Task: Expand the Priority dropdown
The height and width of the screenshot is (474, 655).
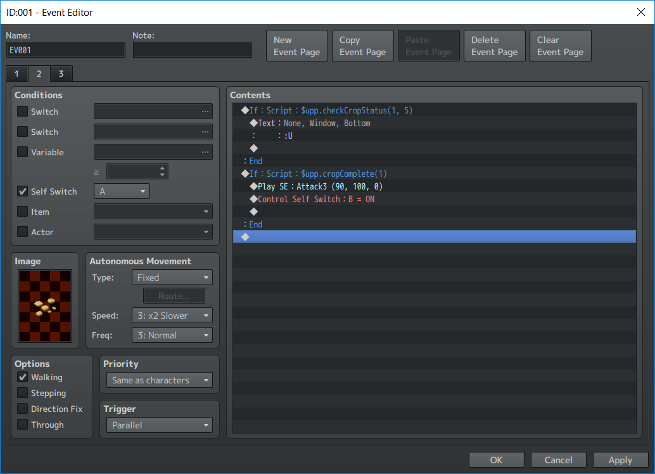Action: (159, 380)
